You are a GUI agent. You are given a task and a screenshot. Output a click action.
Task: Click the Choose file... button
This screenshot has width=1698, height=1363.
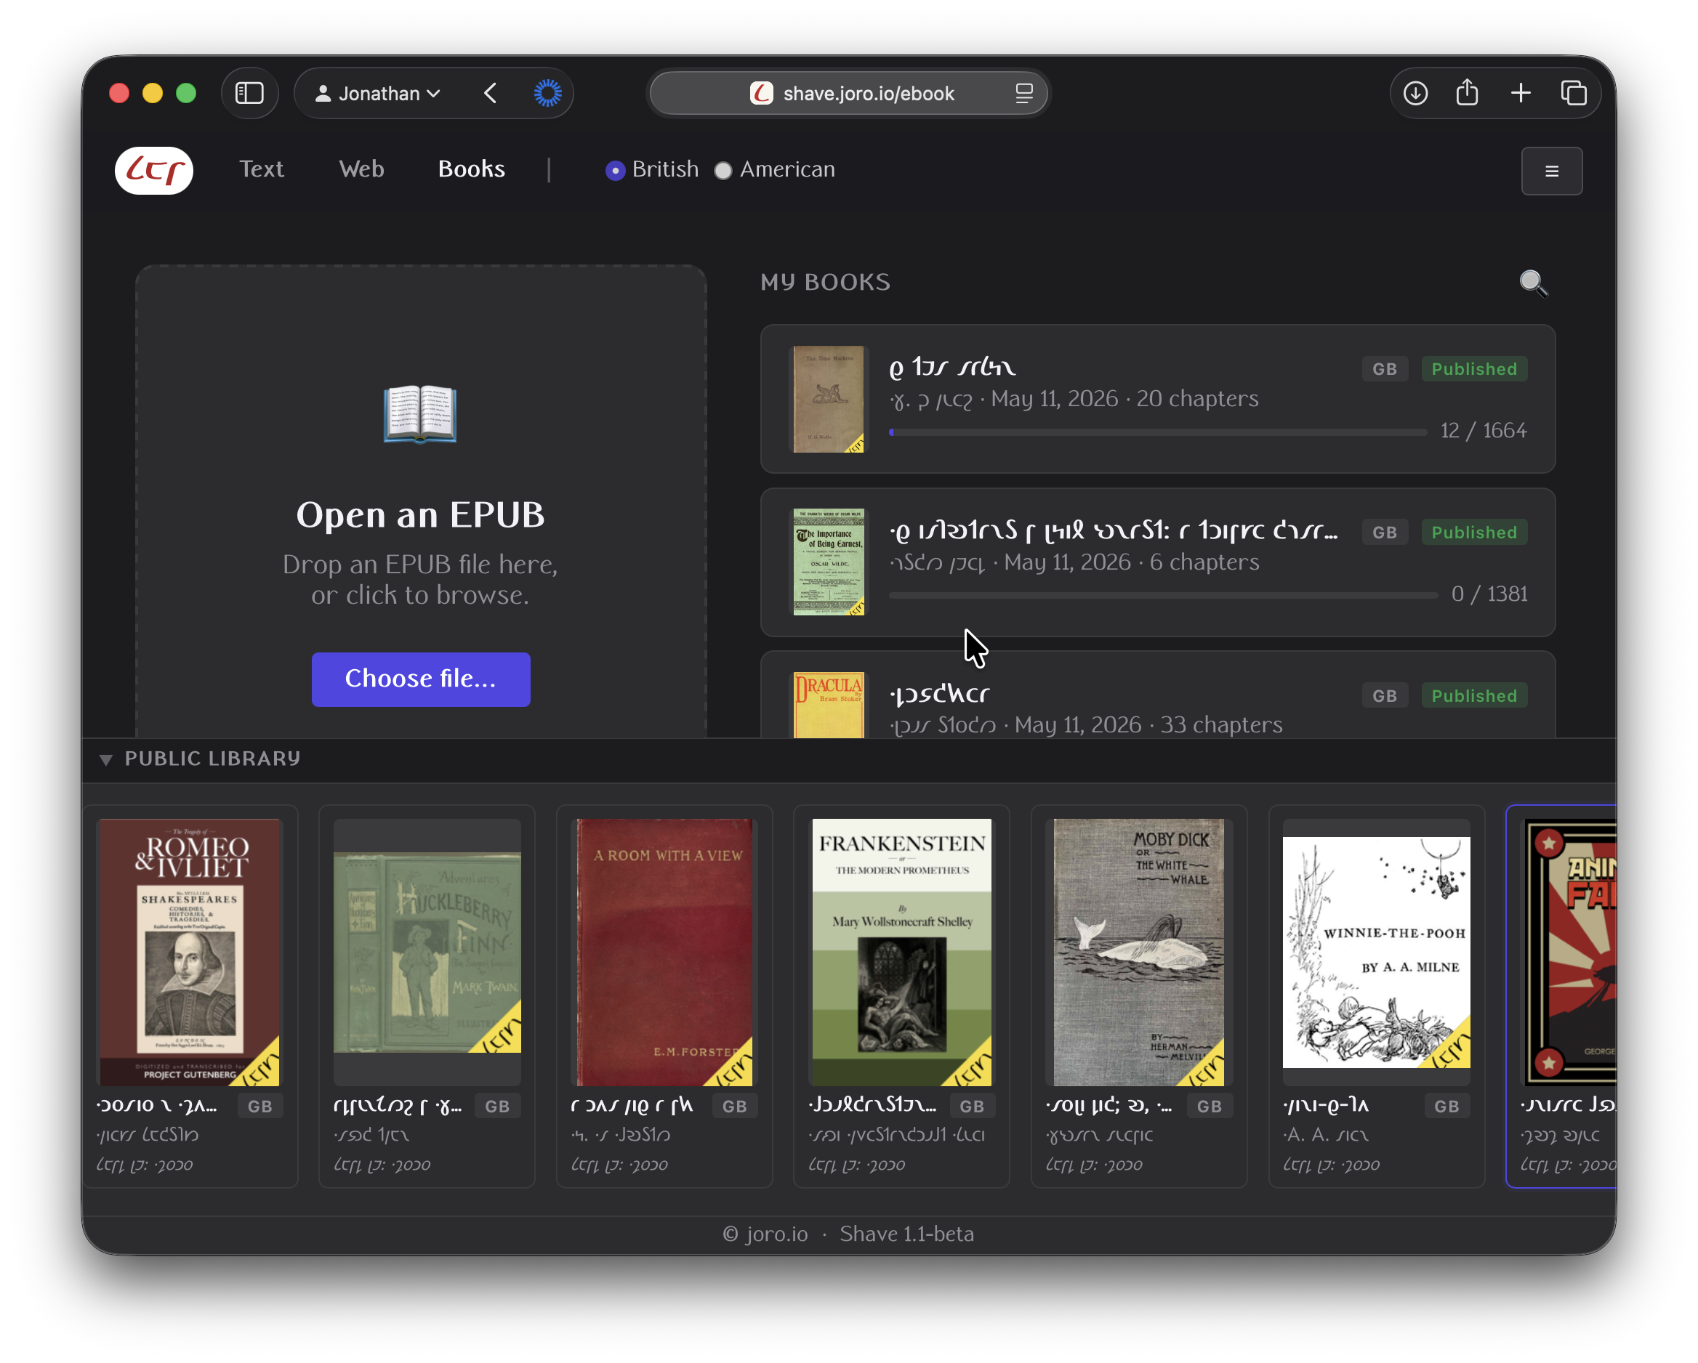point(421,679)
